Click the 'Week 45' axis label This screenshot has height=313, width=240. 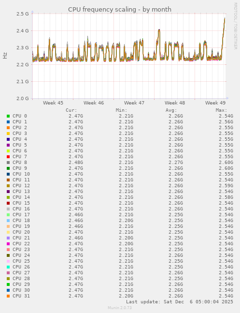click(53, 103)
